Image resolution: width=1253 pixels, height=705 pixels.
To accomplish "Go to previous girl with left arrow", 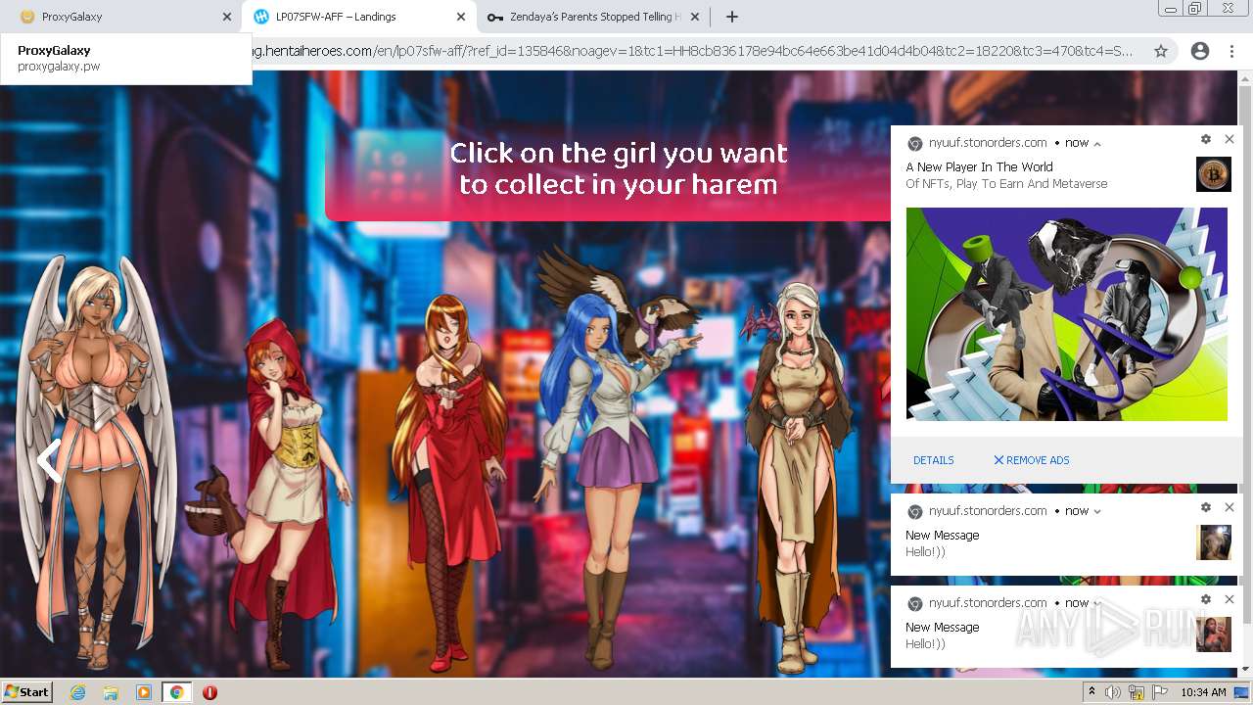I will click(x=49, y=460).
